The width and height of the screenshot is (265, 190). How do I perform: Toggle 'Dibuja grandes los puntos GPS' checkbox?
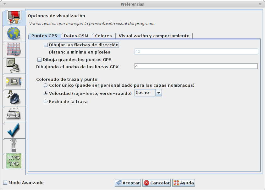(40, 59)
